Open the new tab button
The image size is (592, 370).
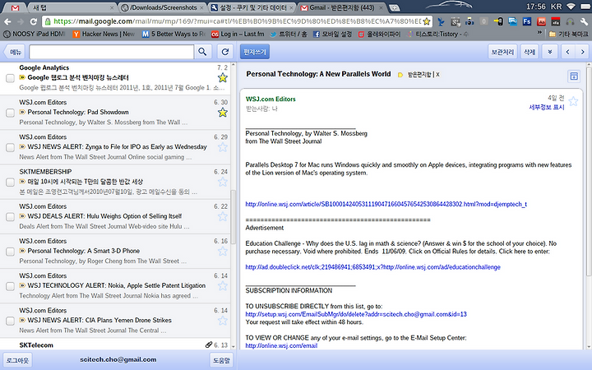(394, 7)
